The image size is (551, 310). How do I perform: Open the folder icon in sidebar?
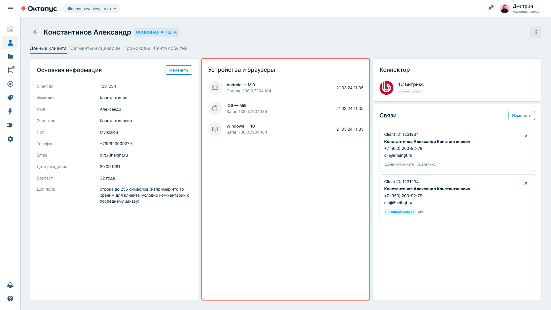pyautogui.click(x=10, y=56)
